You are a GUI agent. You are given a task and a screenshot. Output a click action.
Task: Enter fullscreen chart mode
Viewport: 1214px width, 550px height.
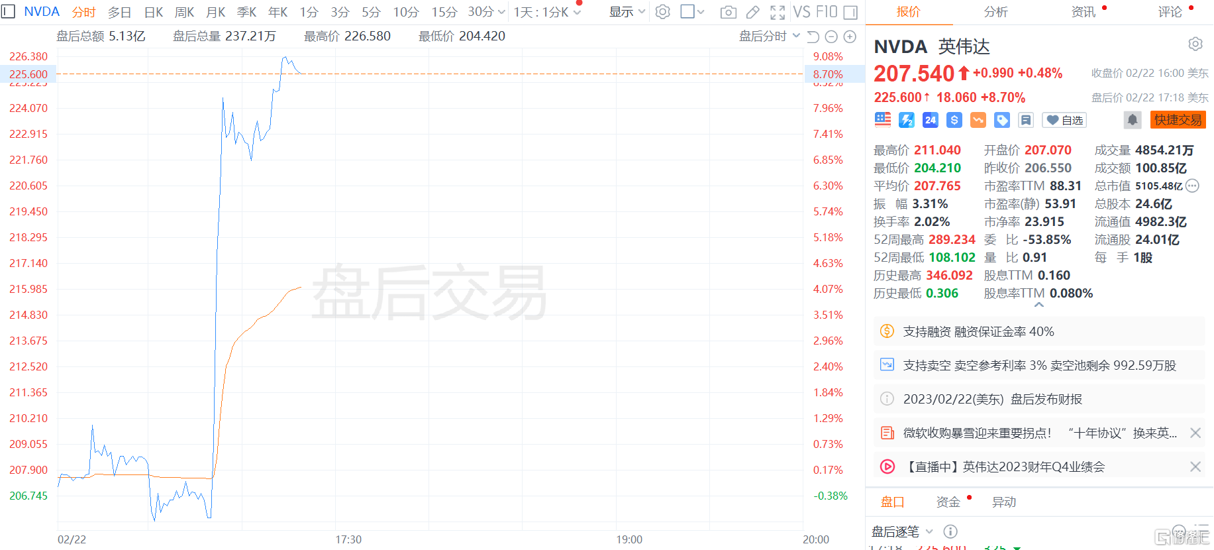(778, 12)
